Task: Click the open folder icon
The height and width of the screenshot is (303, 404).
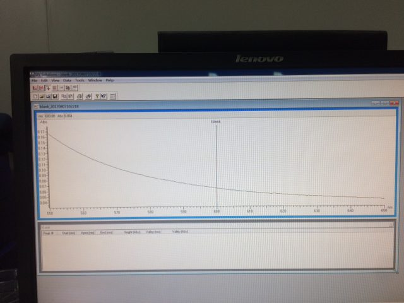Action: (x=42, y=97)
